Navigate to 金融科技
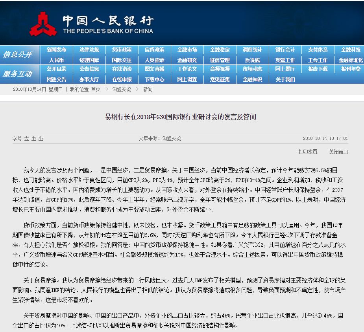Image resolution: width=364 pixels, height=332 pixels. pyautogui.click(x=351, y=50)
